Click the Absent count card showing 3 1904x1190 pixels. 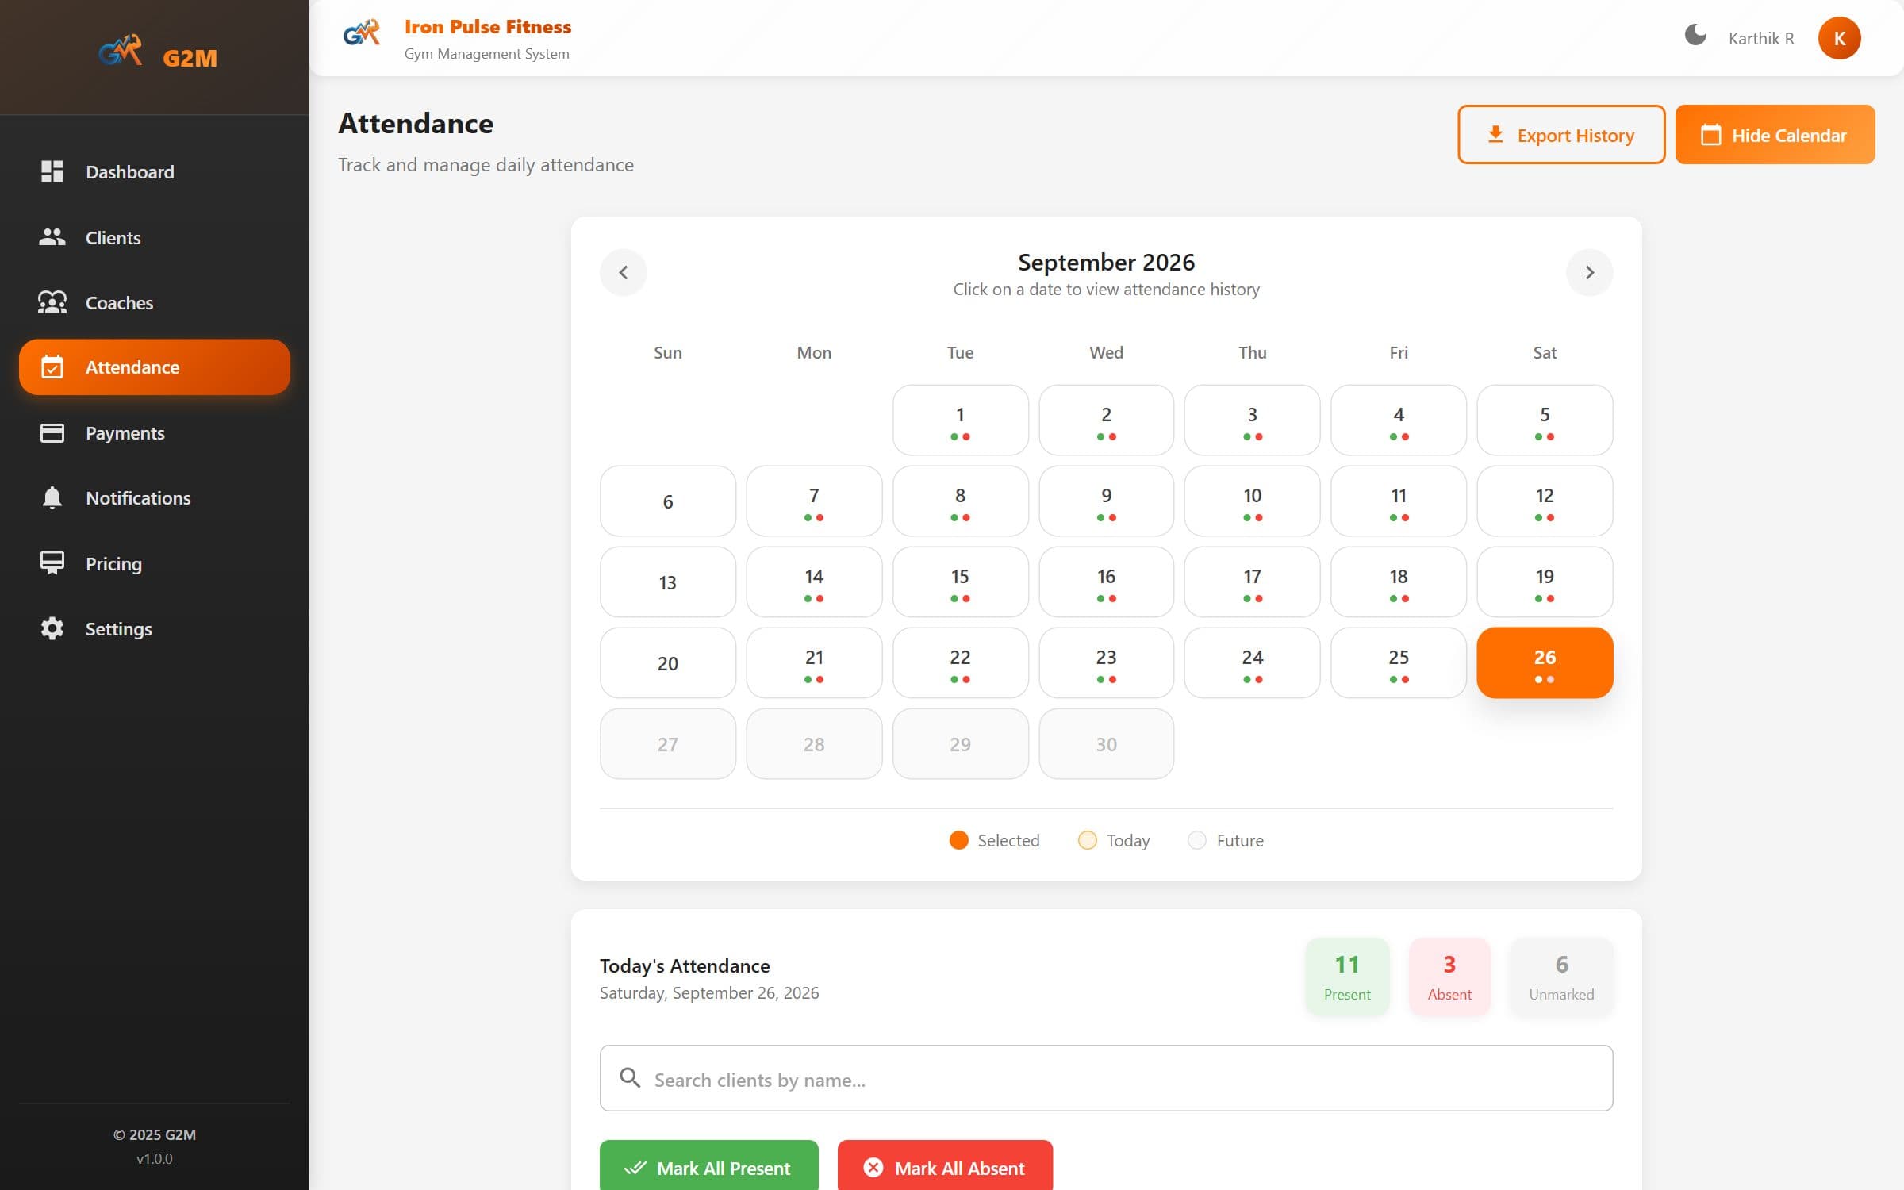pyautogui.click(x=1449, y=977)
